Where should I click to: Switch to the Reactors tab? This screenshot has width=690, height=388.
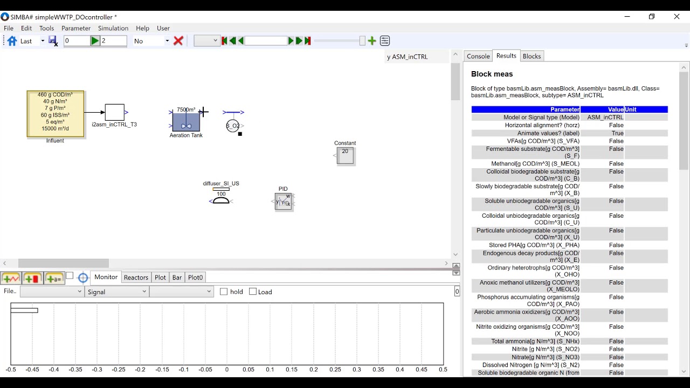click(x=136, y=278)
